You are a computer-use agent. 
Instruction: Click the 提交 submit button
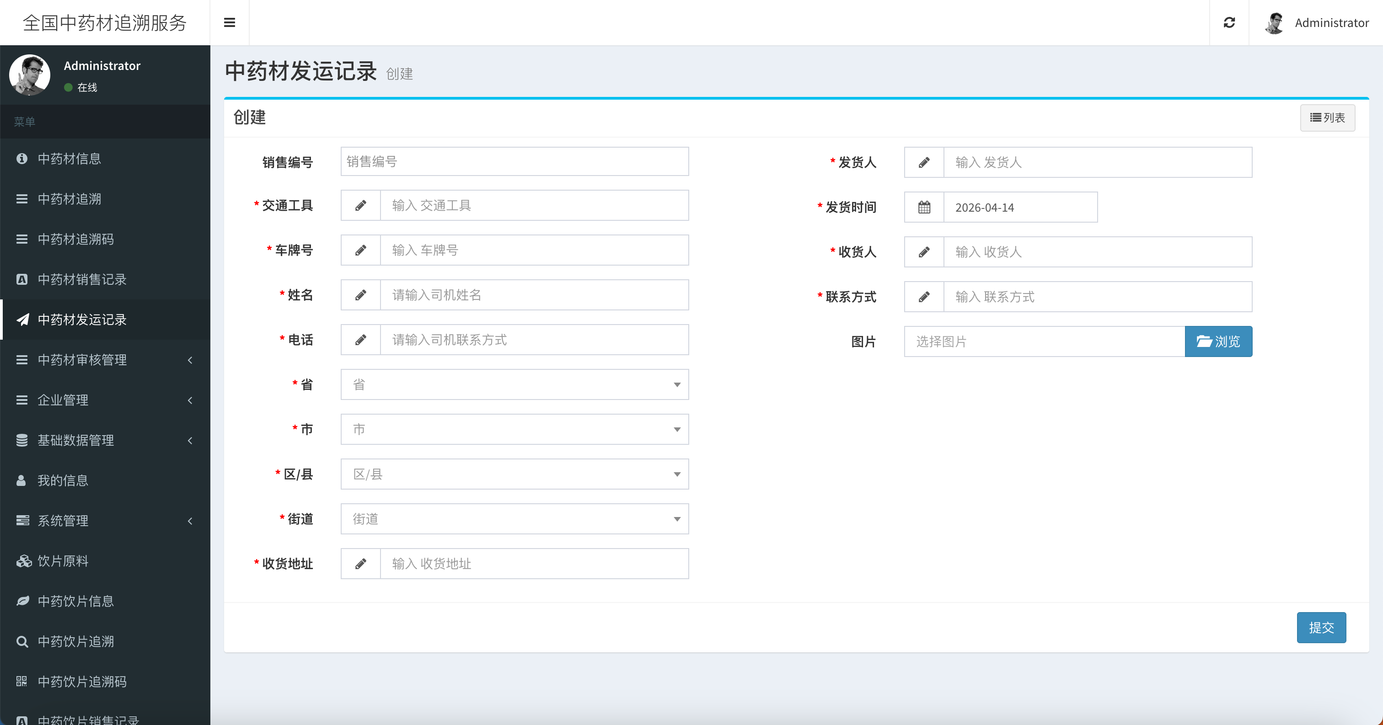(1321, 627)
